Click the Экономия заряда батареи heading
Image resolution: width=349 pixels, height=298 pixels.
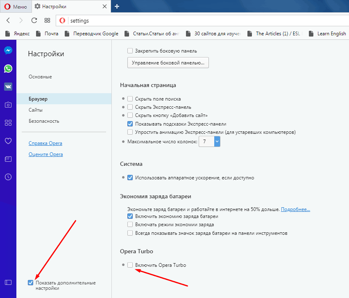[x=155, y=197]
